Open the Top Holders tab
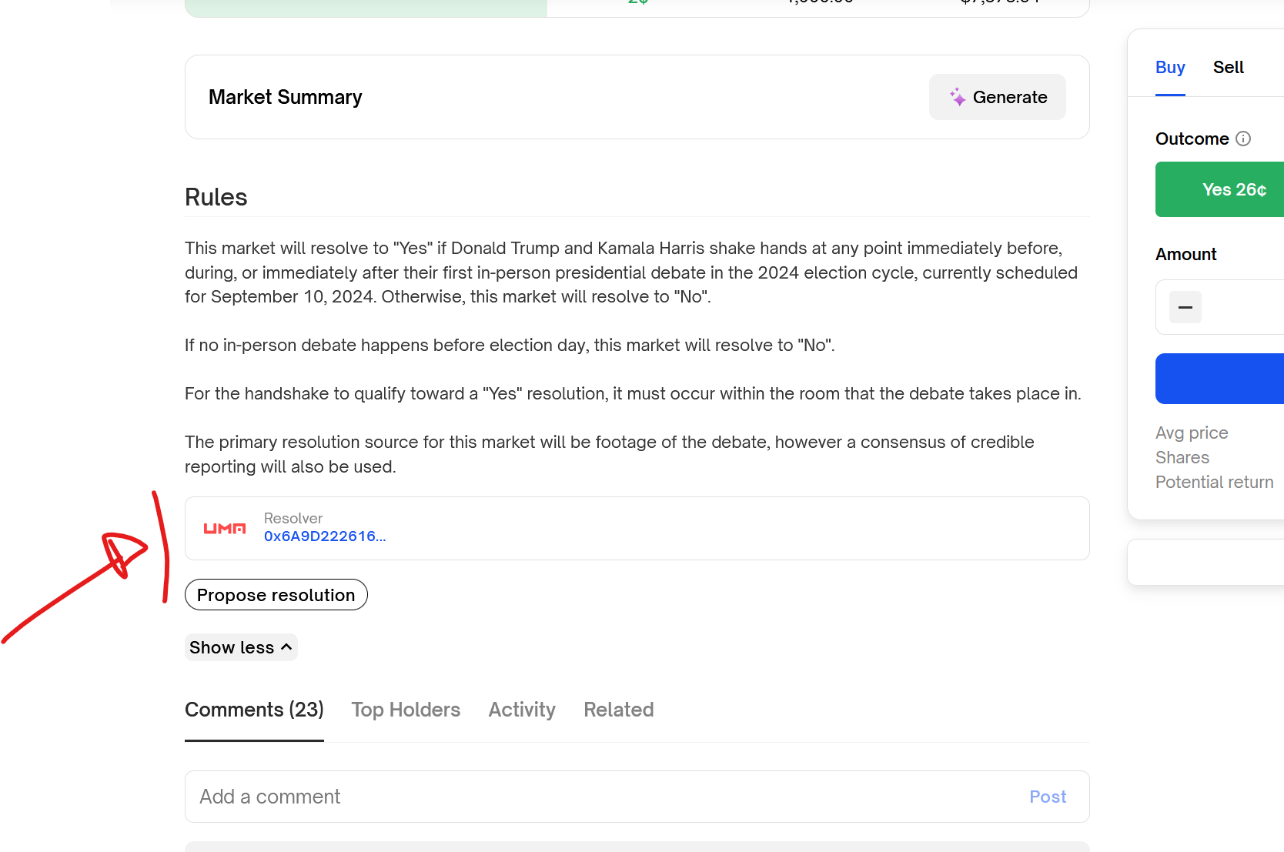This screenshot has height=852, width=1284. pos(406,710)
